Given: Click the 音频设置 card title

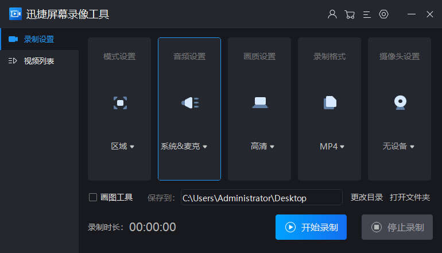Looking at the screenshot, I should pos(189,56).
